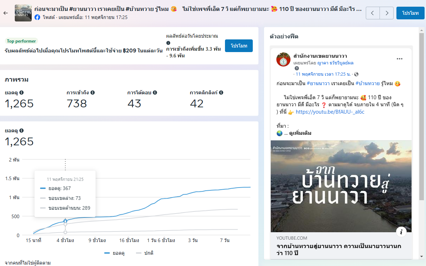Click info icon next to การคลิกลิงก์

click(221, 93)
